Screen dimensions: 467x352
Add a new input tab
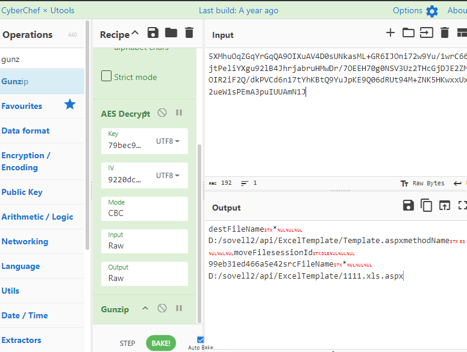390,33
